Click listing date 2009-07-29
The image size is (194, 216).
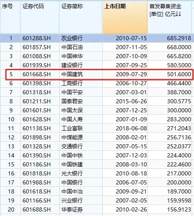tap(131, 74)
